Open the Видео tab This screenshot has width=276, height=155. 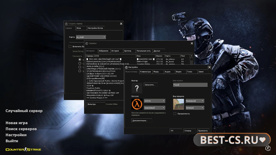point(181,72)
